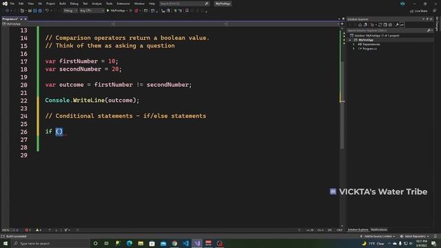441x248 pixels.
Task: Open the Debug configuration dropdown
Action: pos(70,11)
